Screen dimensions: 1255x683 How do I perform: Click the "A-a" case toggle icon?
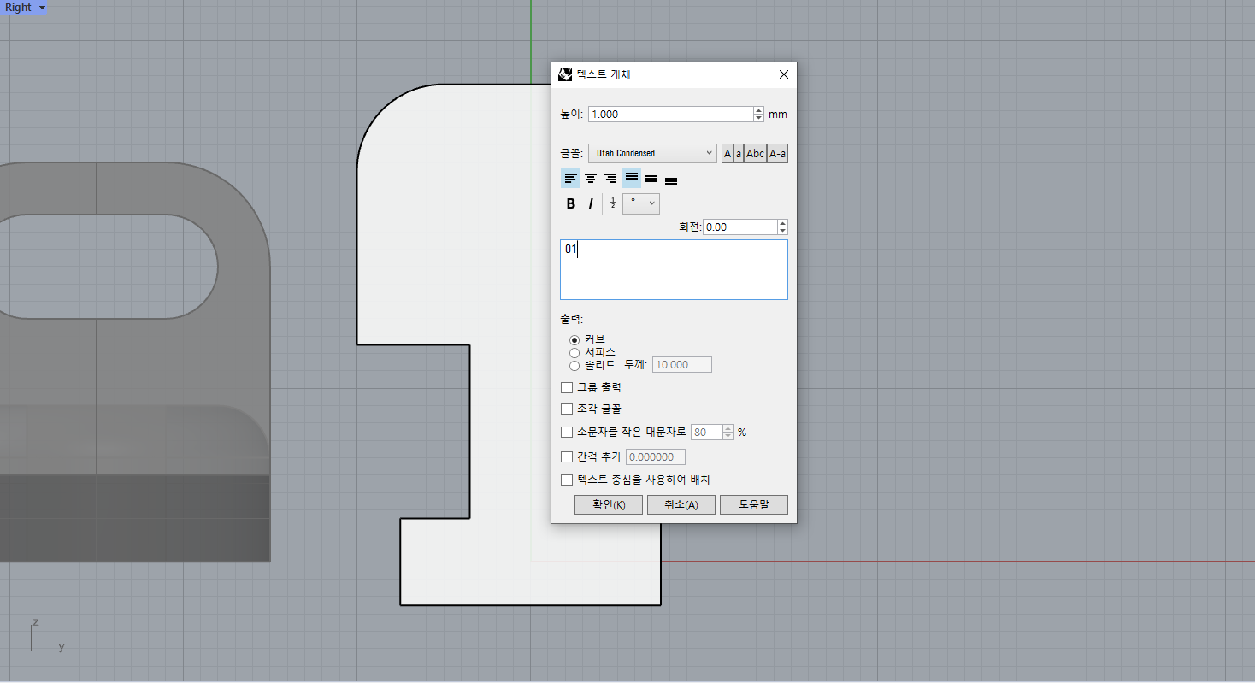click(776, 153)
